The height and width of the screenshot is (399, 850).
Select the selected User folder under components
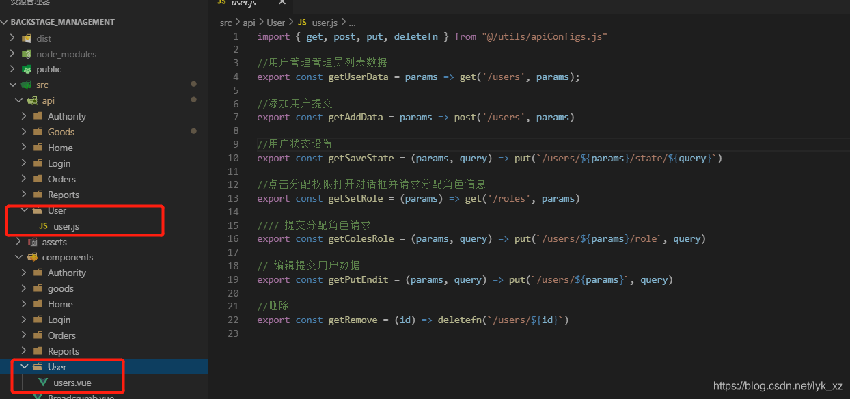coord(104,367)
